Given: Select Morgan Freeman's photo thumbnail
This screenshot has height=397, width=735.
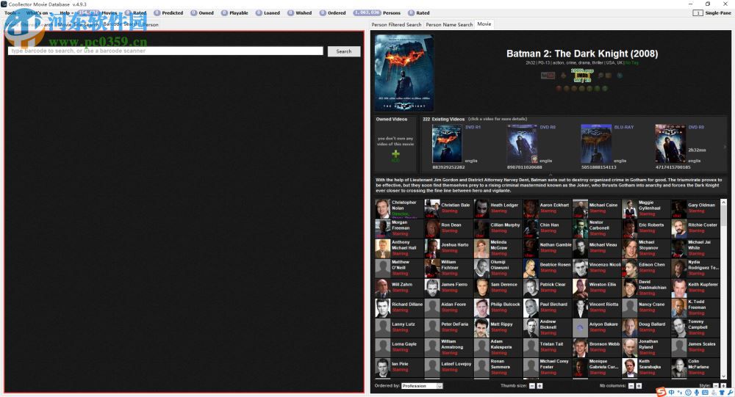Looking at the screenshot, I should 382,229.
